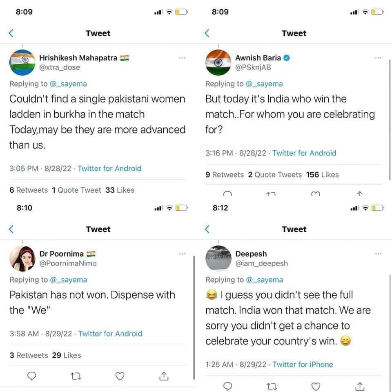The height and width of the screenshot is (392, 392).
Task: Go back from Awnish Baria's tweet
Action: click(207, 33)
